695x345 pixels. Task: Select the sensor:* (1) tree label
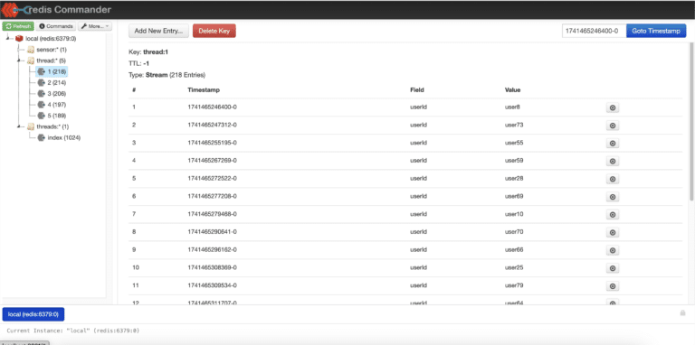(52, 50)
